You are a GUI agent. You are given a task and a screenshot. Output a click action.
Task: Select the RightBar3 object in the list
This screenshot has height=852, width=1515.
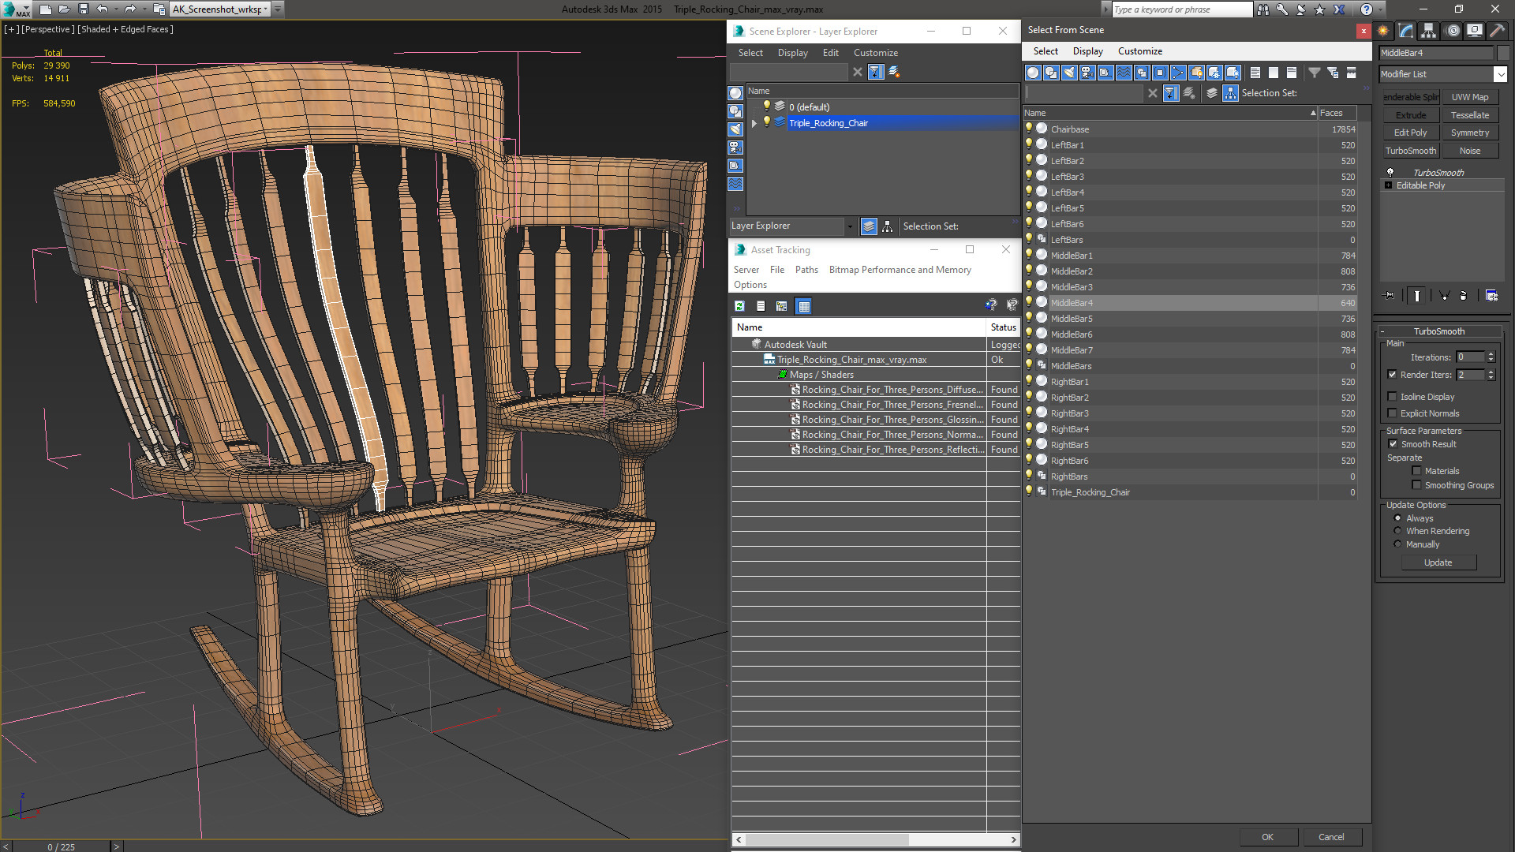point(1069,413)
